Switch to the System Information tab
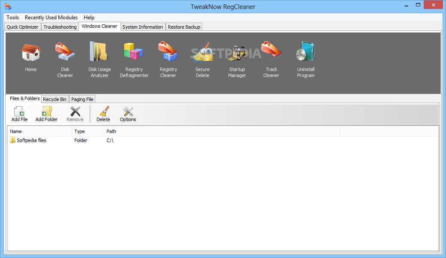Image resolution: width=446 pixels, height=258 pixels. pos(143,27)
